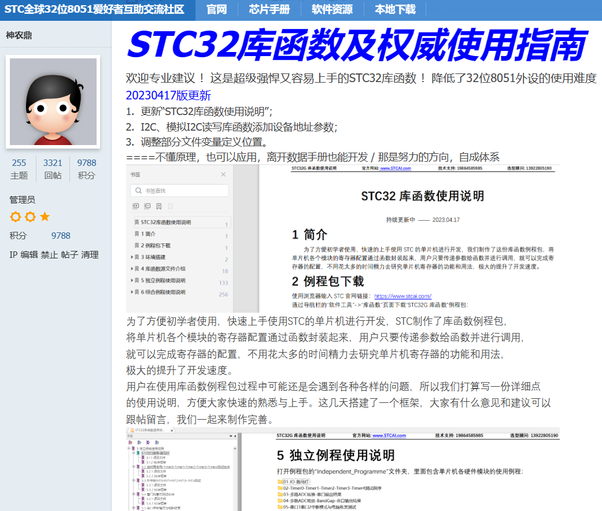Click the add bookmark icon
The image size is (602, 511).
pyautogui.click(x=159, y=206)
